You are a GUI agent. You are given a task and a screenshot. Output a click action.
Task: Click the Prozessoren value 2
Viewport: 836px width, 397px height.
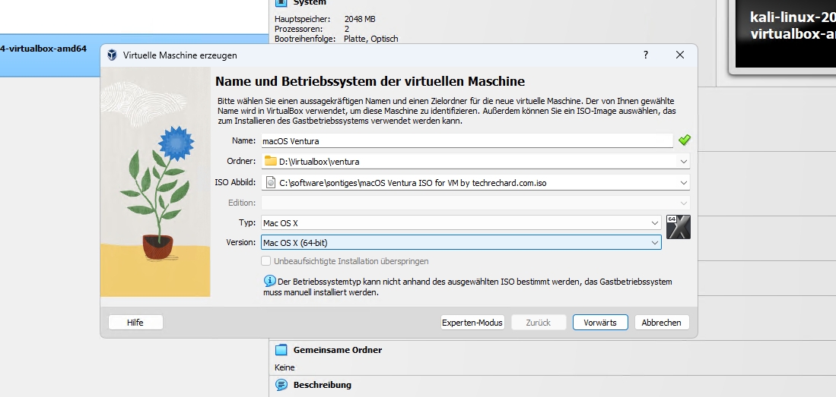pos(347,29)
